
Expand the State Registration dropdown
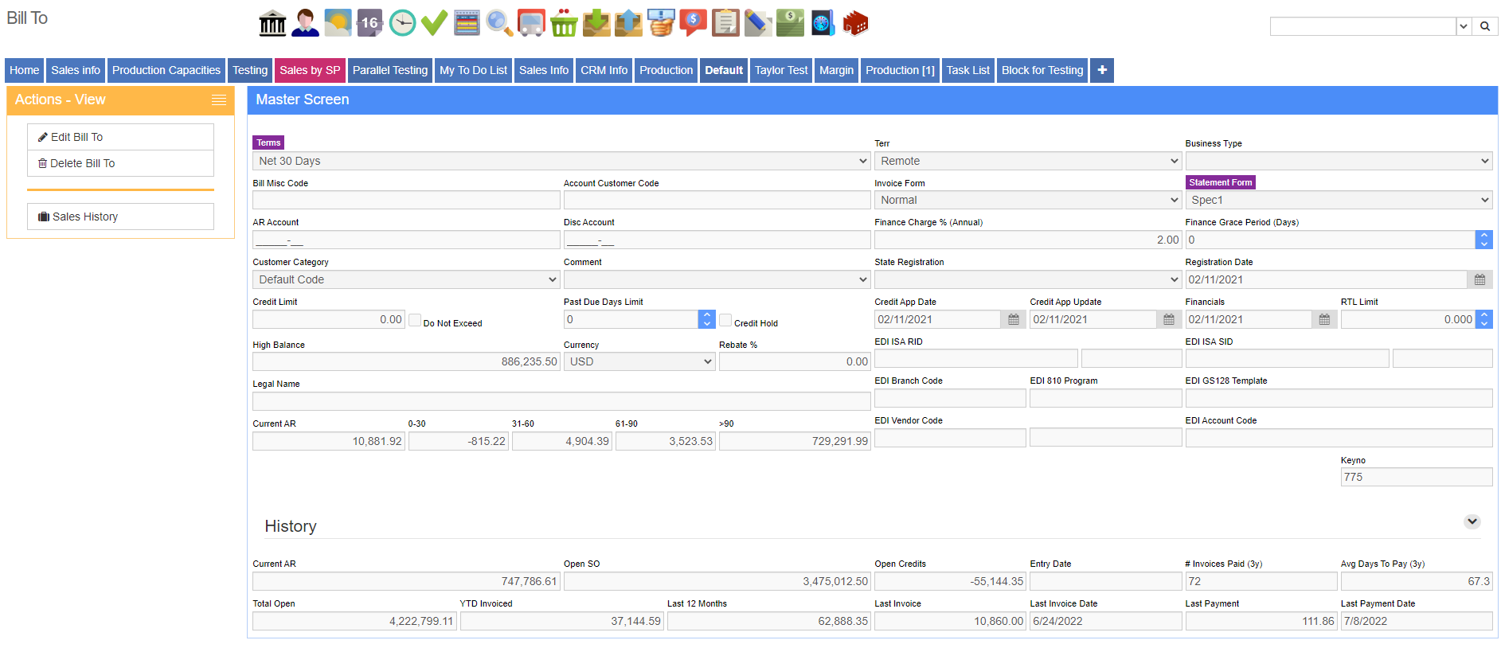click(1028, 279)
